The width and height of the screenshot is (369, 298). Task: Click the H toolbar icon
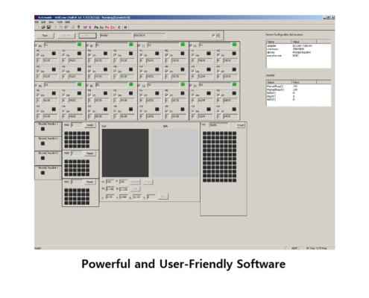(125, 28)
